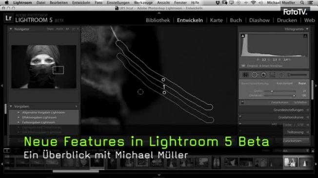The width and height of the screenshot is (318, 178).
Task: Open the Drucken module
Action: point(287,20)
